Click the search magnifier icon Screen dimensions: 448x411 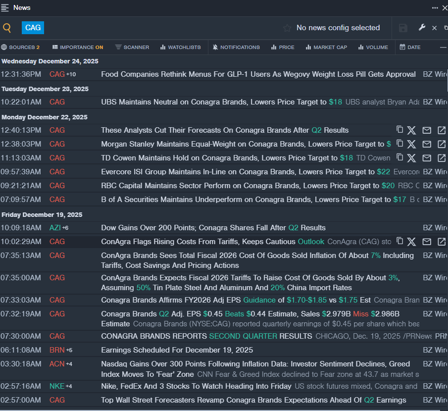[7, 28]
